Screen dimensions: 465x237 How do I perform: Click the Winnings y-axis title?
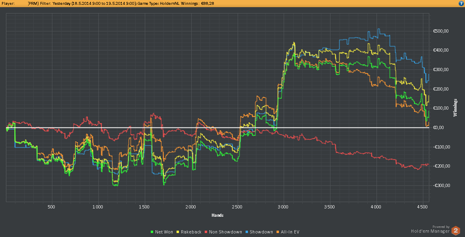click(455, 108)
